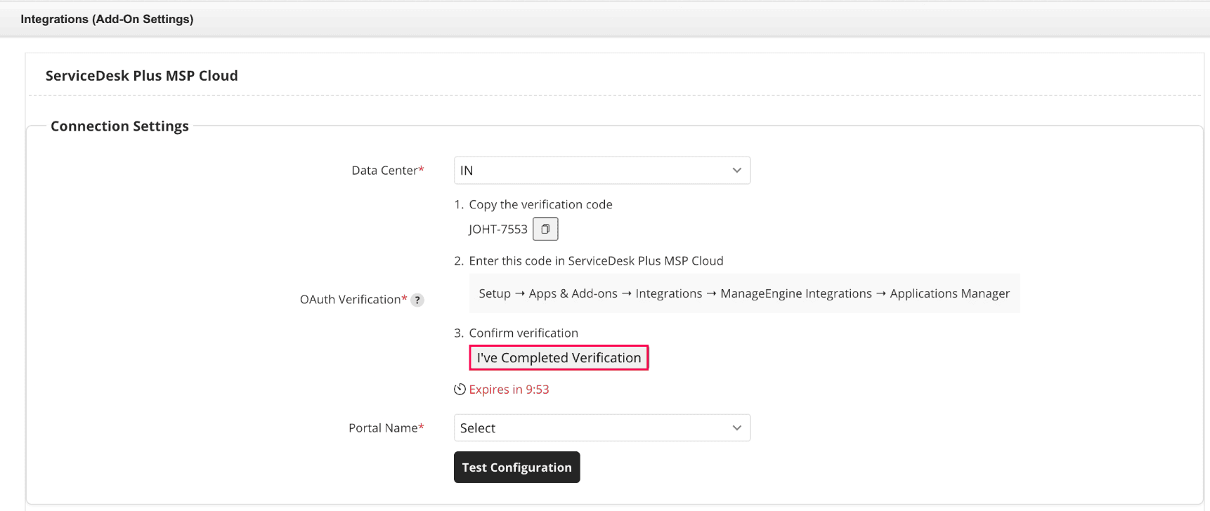Expand the Portal Name Select dropdown

point(602,428)
